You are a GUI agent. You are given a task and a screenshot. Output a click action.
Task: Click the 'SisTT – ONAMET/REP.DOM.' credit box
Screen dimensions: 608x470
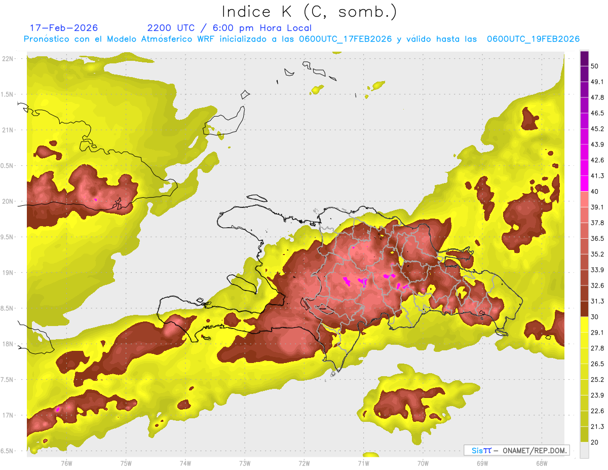516,450
